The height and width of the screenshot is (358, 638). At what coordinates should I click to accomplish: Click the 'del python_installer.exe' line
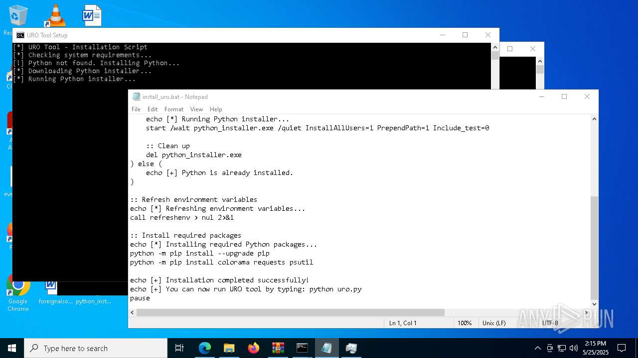194,155
